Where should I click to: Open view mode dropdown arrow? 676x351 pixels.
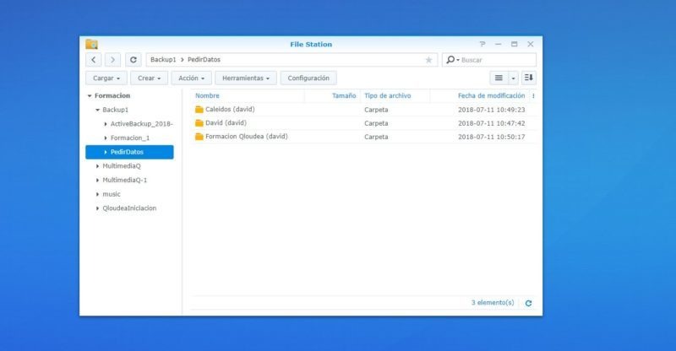[513, 78]
